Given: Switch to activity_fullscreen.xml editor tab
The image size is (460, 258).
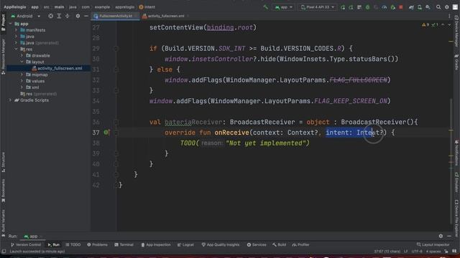Looking at the screenshot, I should [165, 16].
